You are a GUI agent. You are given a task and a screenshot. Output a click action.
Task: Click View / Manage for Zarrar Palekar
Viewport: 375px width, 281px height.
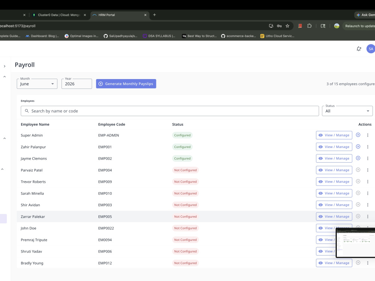[x=334, y=216]
